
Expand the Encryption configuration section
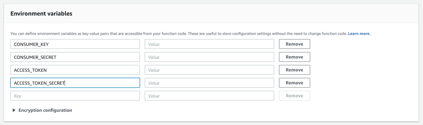[14, 110]
